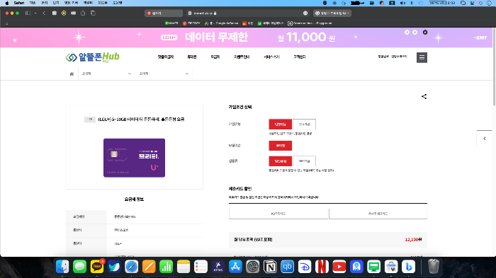Screen dimensions: 496x278
Task: Show next banner with right arrow
Action: 415,33
